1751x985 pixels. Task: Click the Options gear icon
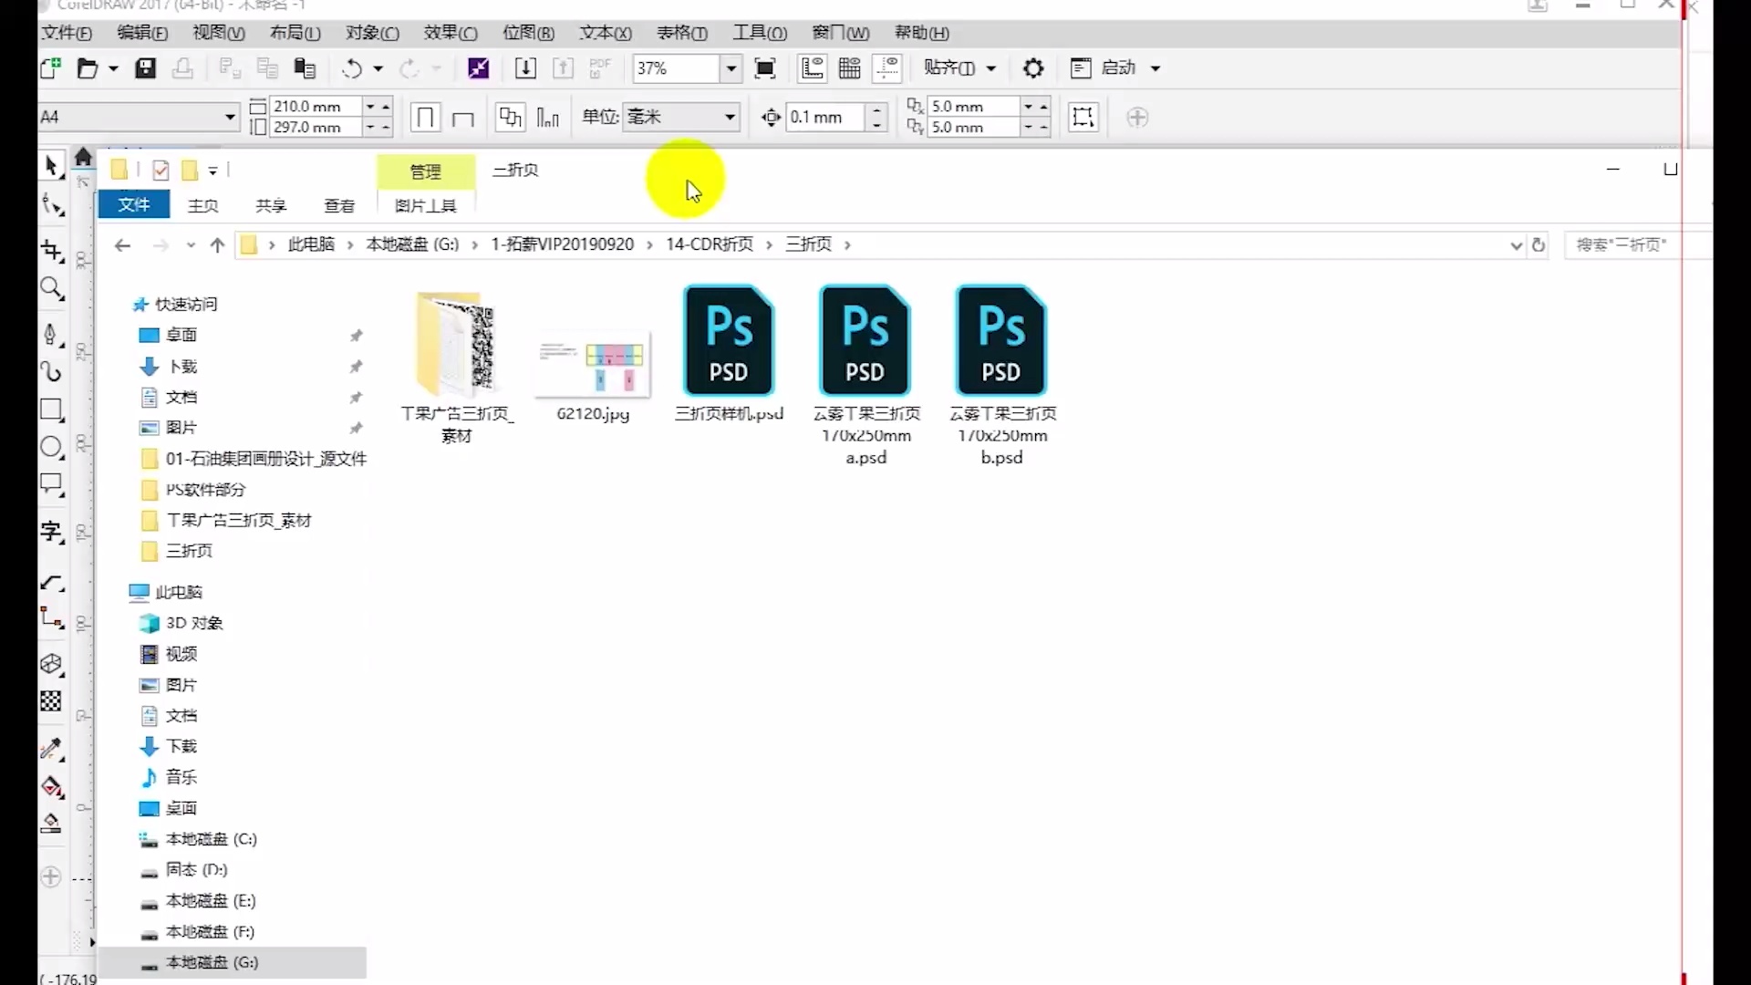click(x=1033, y=68)
